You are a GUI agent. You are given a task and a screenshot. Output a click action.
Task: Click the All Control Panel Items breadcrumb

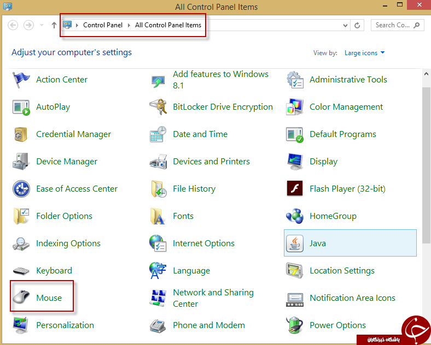168,25
